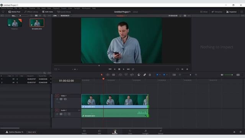Open the Media Pool panel
This screenshot has height=138, width=245.
coord(14,12)
